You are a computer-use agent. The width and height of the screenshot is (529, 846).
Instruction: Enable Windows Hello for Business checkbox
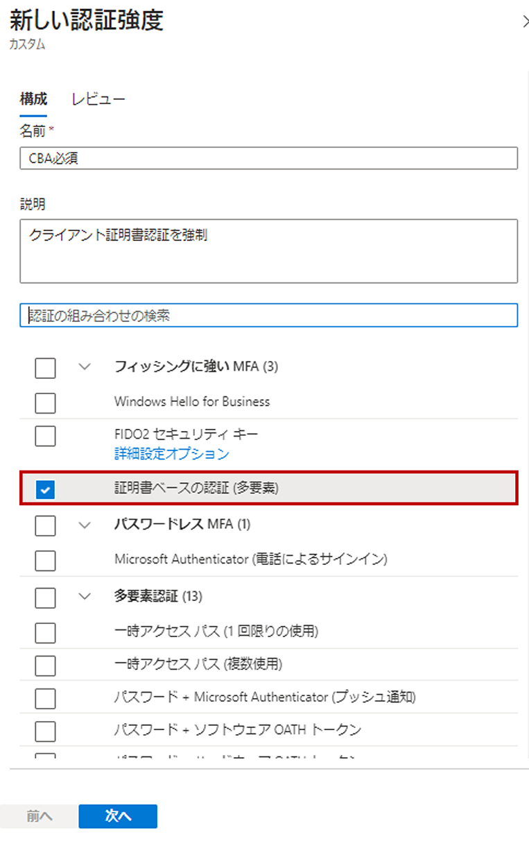pos(45,403)
